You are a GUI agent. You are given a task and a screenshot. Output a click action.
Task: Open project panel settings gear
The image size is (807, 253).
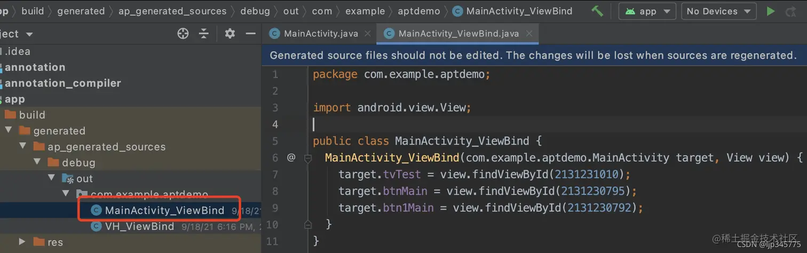click(230, 34)
